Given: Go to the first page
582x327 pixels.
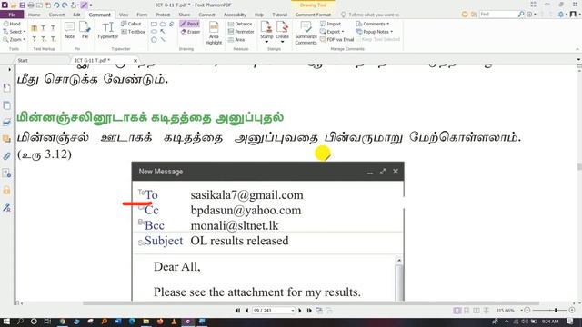Looking at the screenshot, I should tap(237, 311).
